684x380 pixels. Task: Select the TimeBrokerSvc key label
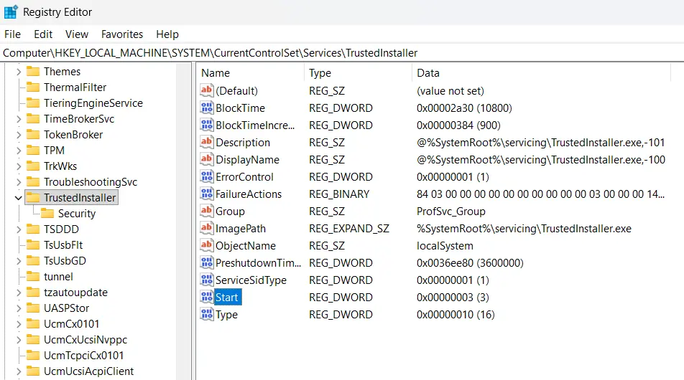coord(79,119)
